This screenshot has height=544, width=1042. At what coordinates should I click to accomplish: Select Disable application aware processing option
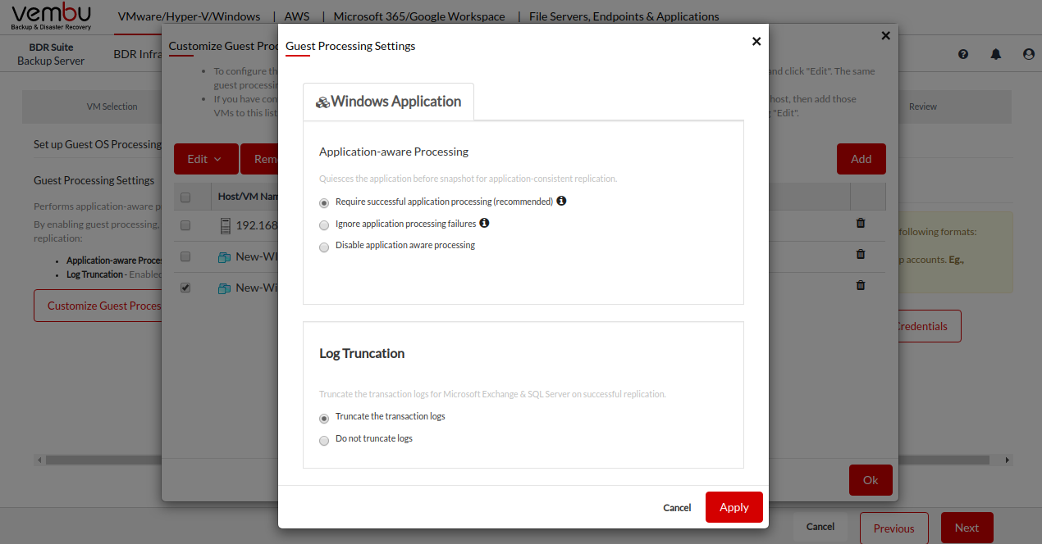click(324, 247)
